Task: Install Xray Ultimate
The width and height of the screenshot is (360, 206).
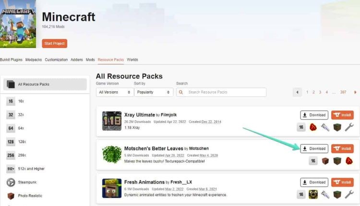Action: coord(342,115)
